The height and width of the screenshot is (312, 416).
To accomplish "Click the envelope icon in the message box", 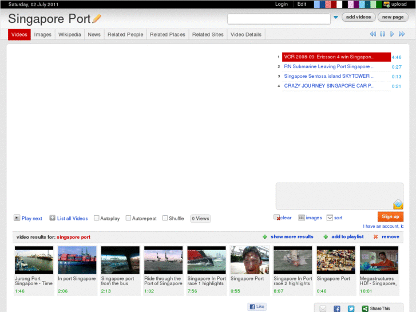I will 398,204.
